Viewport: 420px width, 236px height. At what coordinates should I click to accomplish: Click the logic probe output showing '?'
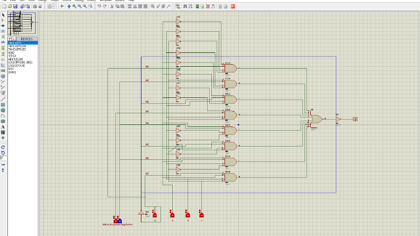pyautogui.click(x=355, y=119)
